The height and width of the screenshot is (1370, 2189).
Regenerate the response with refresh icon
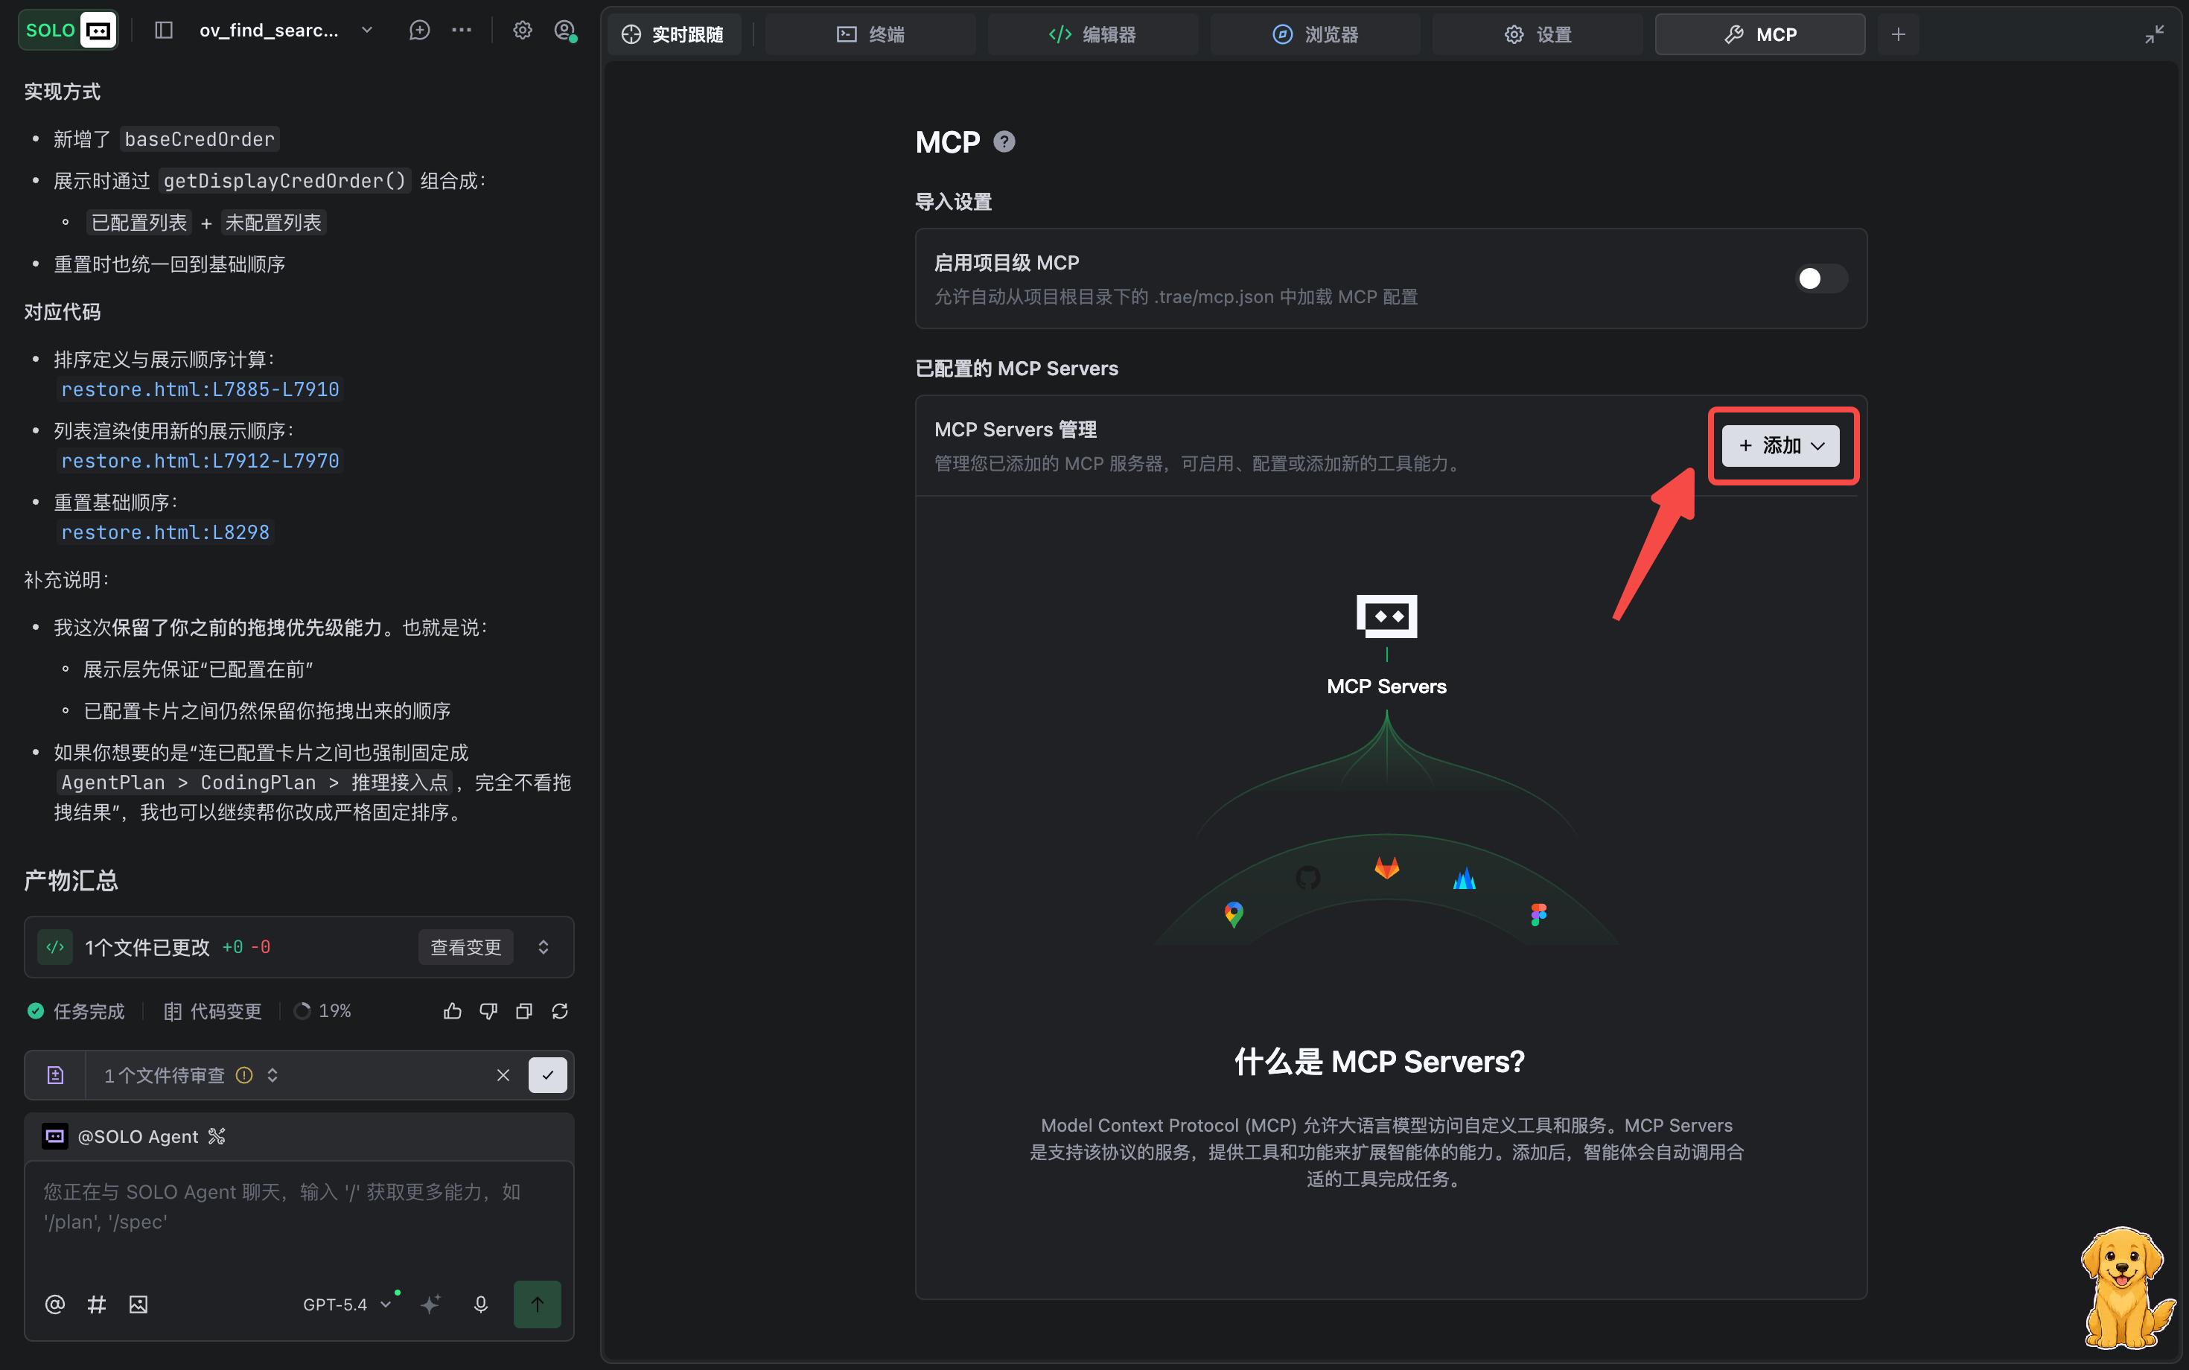(560, 1011)
